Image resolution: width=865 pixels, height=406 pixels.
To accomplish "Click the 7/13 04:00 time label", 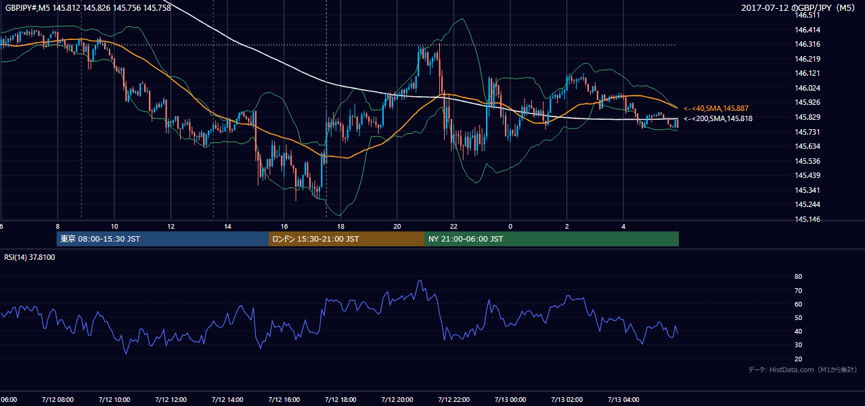I will 623,400.
